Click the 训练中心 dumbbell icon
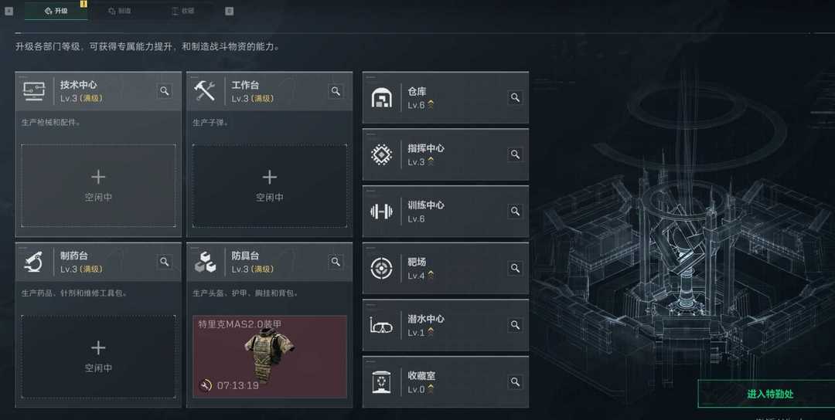This screenshot has height=420, width=835. 381,212
